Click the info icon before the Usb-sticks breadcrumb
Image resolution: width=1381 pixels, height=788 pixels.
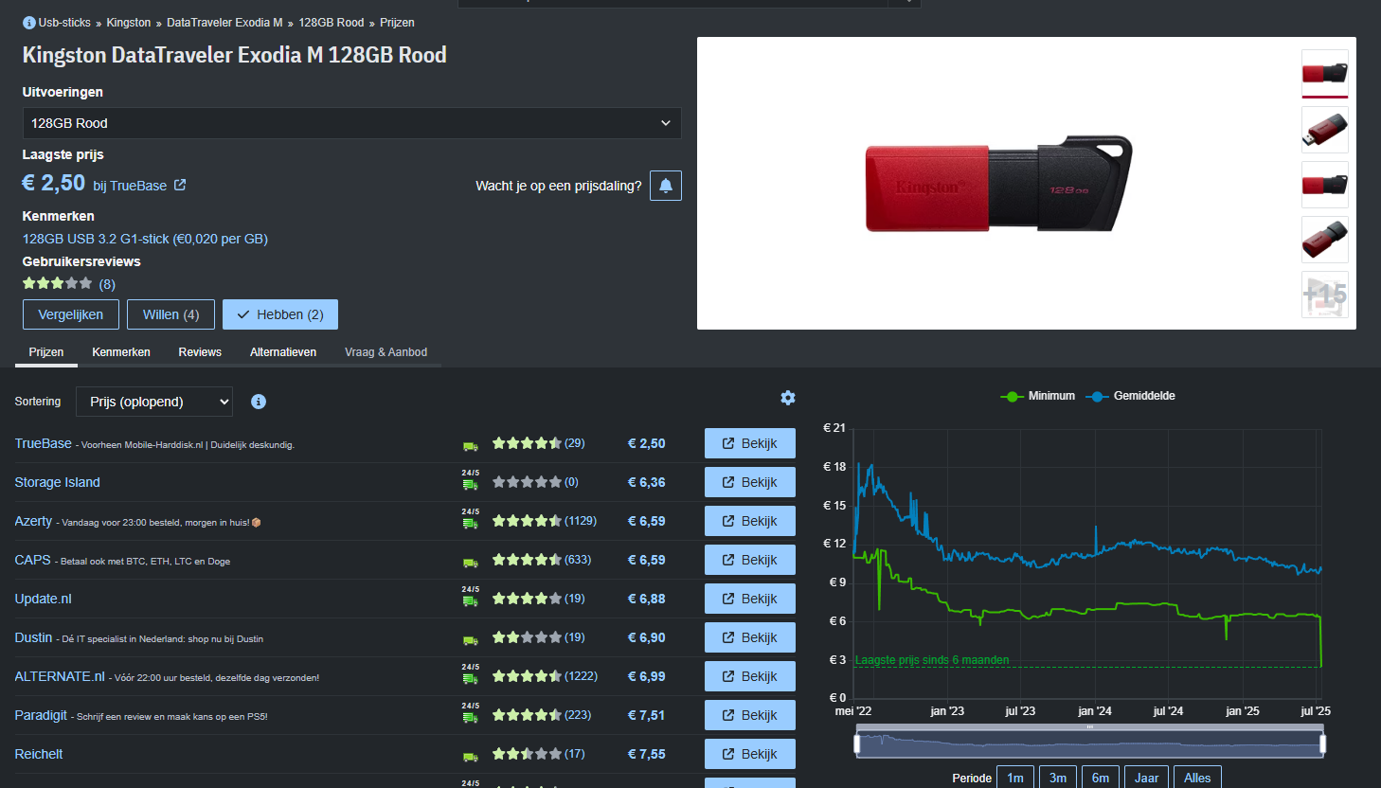point(29,23)
